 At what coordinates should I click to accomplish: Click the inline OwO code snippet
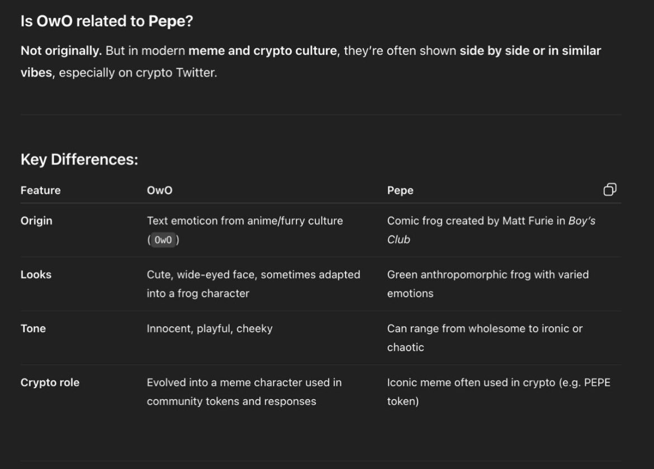pyautogui.click(x=163, y=240)
